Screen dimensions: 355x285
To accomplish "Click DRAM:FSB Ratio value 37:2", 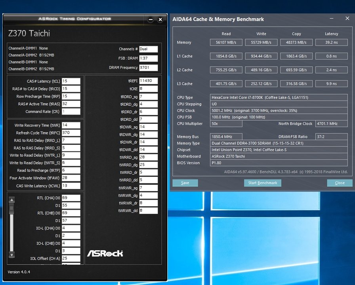I will click(332, 137).
